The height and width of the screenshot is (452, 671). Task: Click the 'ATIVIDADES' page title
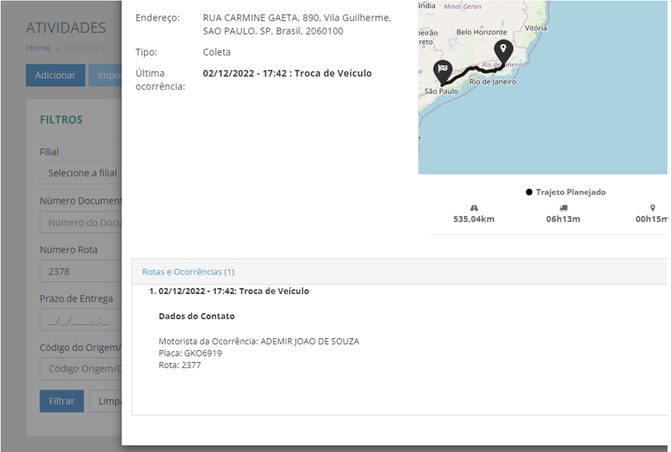pyautogui.click(x=66, y=28)
